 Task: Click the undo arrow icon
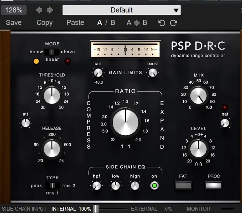coord(162,23)
